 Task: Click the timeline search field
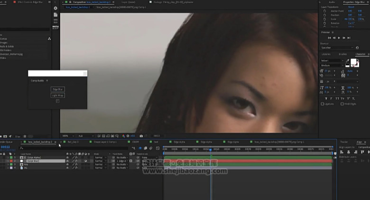coord(74,148)
